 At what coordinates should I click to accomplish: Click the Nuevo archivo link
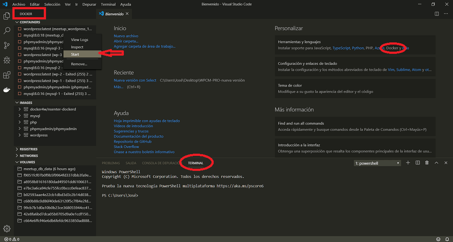point(126,36)
